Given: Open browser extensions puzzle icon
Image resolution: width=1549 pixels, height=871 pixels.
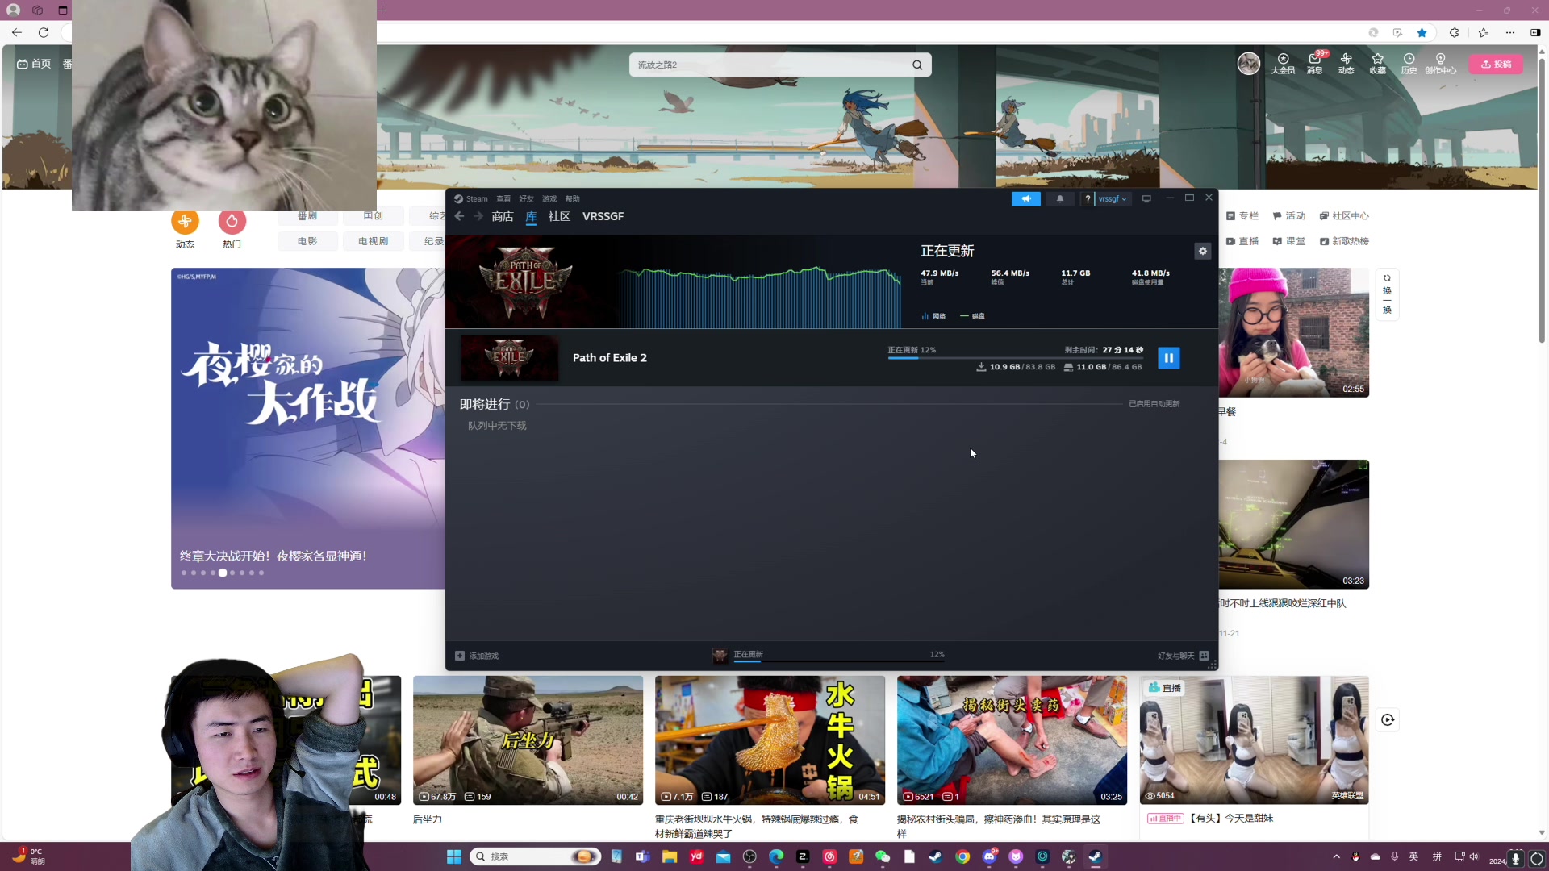Looking at the screenshot, I should [x=1454, y=33].
